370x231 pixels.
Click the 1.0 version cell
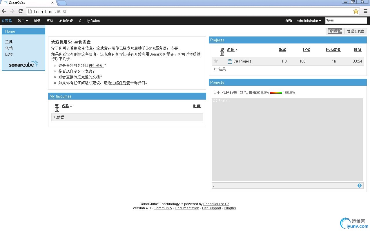(x=284, y=61)
